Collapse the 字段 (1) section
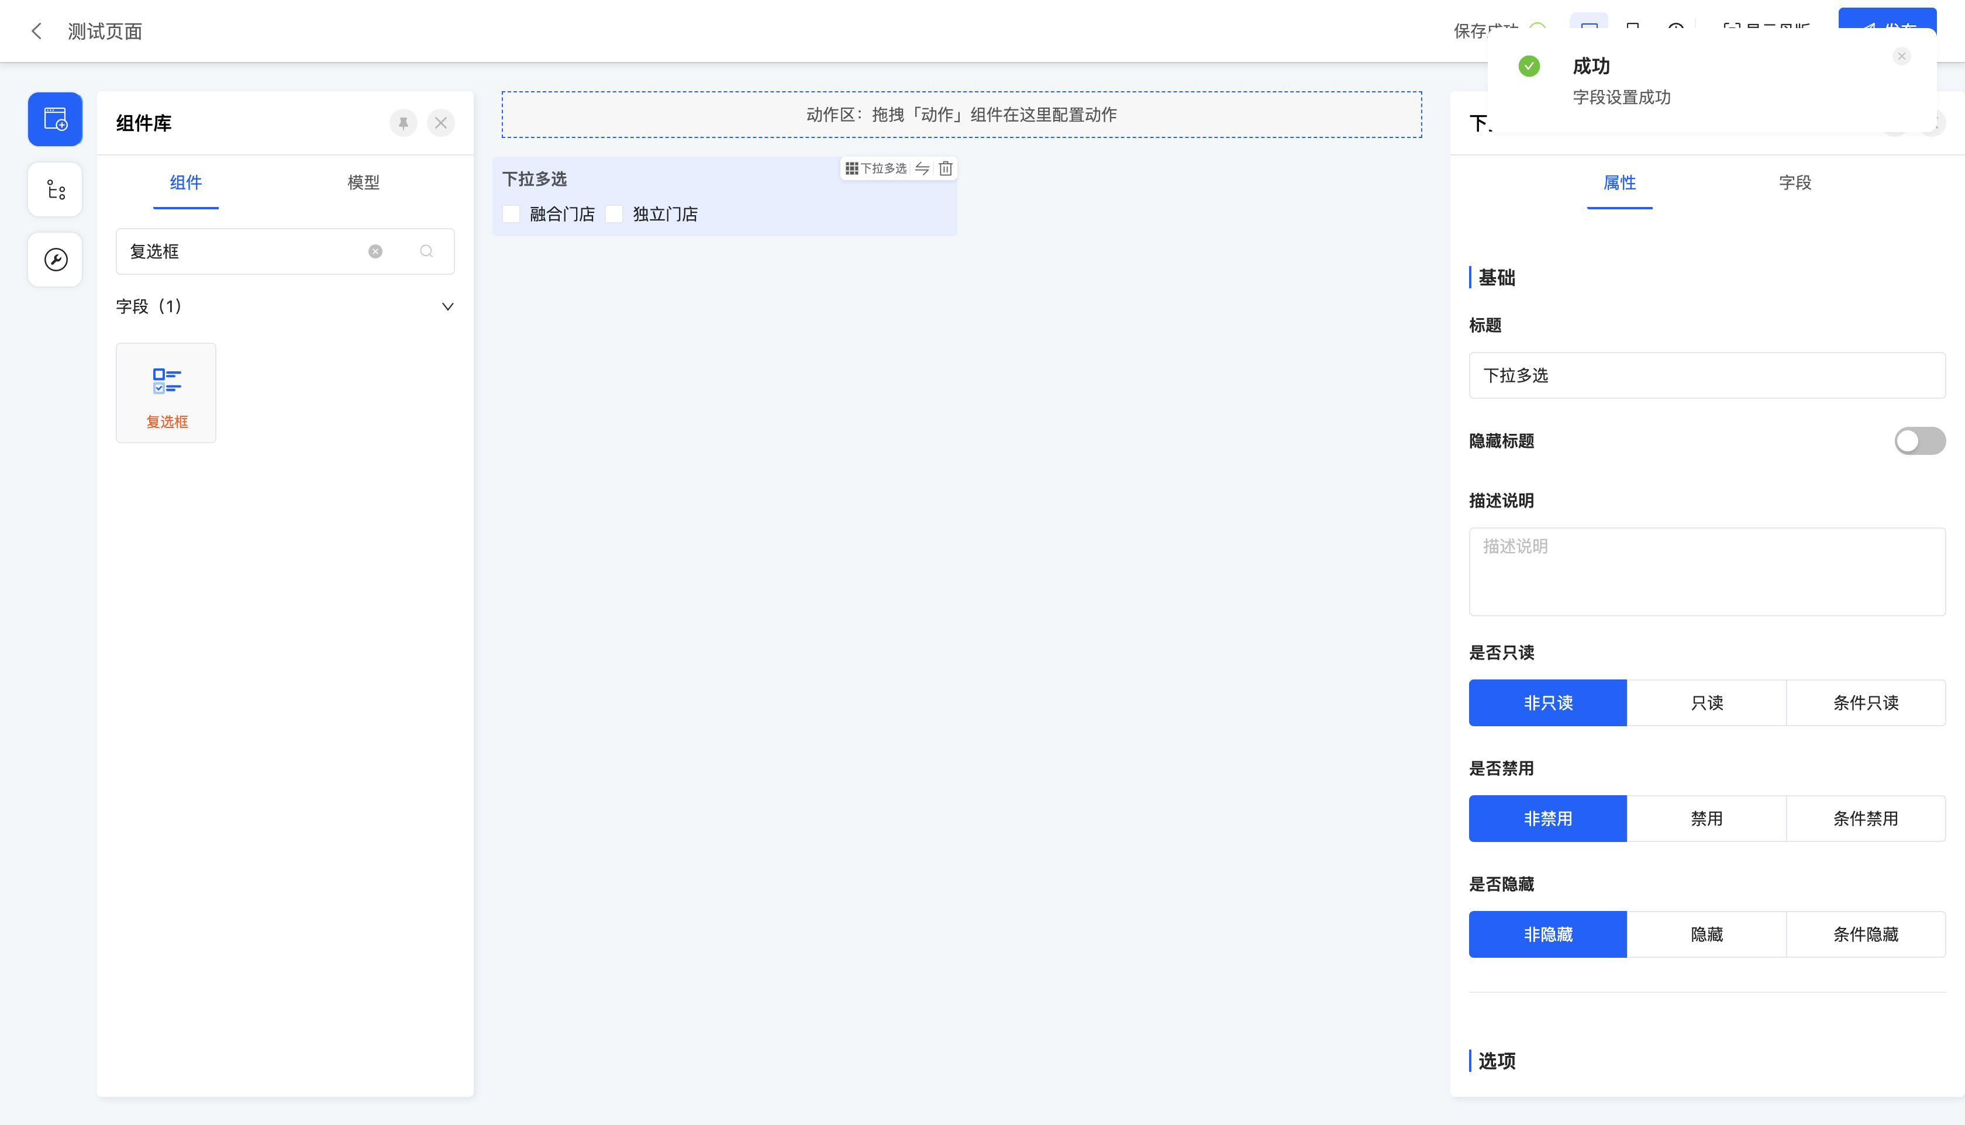The height and width of the screenshot is (1125, 1965). pyautogui.click(x=447, y=307)
